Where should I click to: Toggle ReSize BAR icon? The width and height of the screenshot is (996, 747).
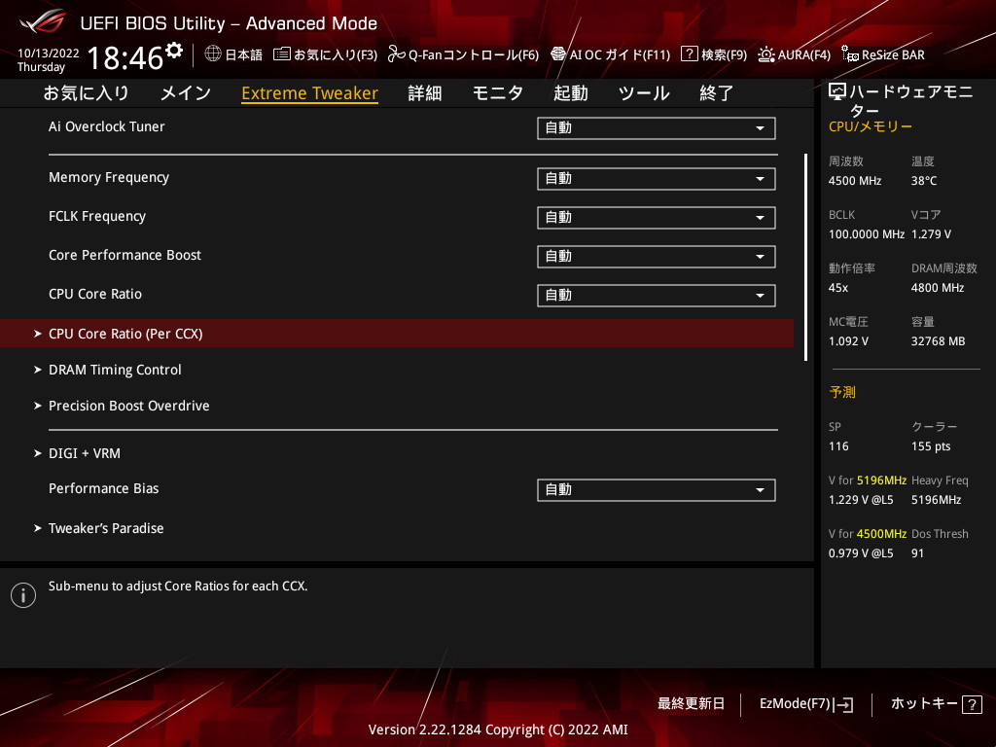pyautogui.click(x=850, y=54)
